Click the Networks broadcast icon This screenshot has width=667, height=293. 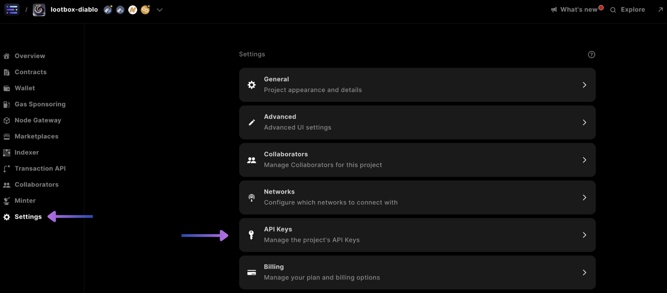(251, 198)
